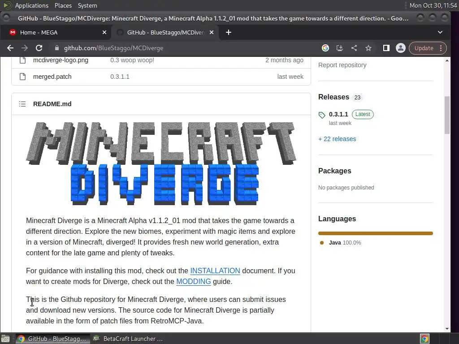The width and height of the screenshot is (459, 344).
Task: Click the clock showing Mon Oct 30
Action: (433, 5)
